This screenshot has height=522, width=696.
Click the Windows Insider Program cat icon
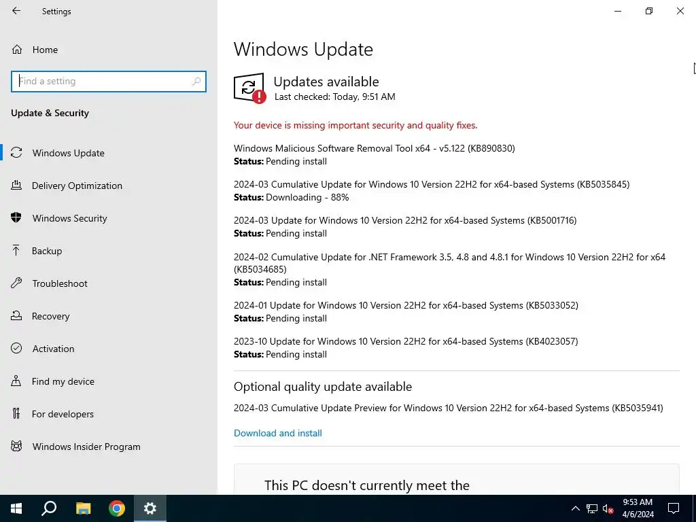click(x=16, y=446)
